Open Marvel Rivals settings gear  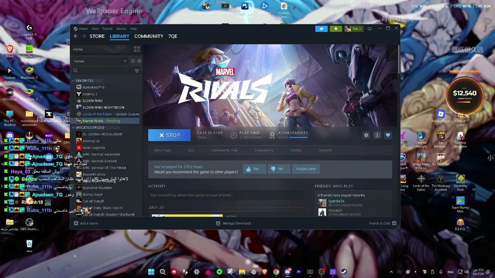point(366,135)
